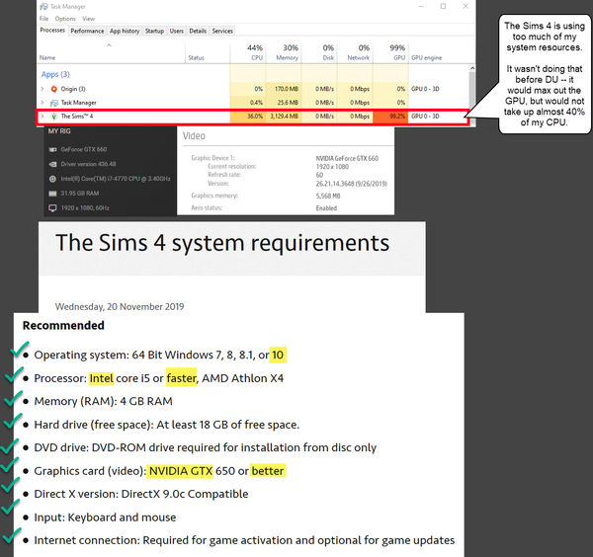Screen dimensions: 593x557
Task: Expand The Sims 4 process entry
Action: [42, 117]
